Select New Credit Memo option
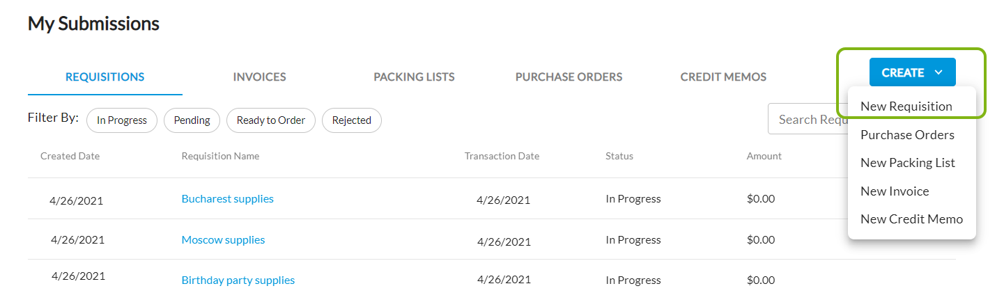This screenshot has height=293, width=1004. click(x=911, y=219)
